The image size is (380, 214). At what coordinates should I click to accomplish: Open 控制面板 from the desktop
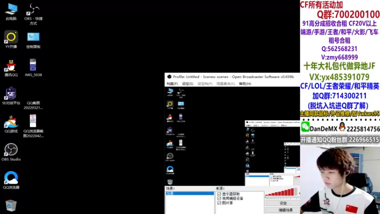point(33,40)
